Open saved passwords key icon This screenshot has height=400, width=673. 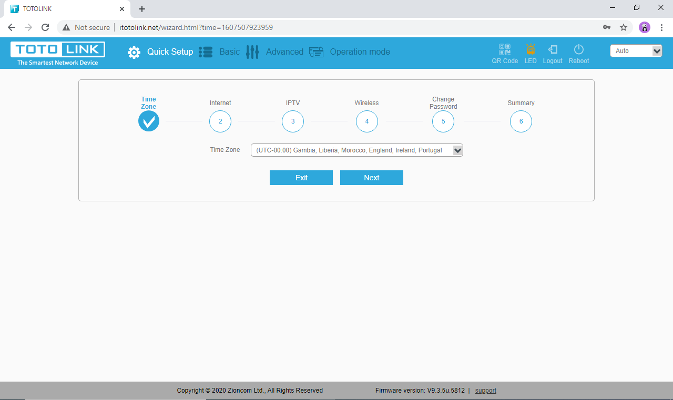click(607, 27)
